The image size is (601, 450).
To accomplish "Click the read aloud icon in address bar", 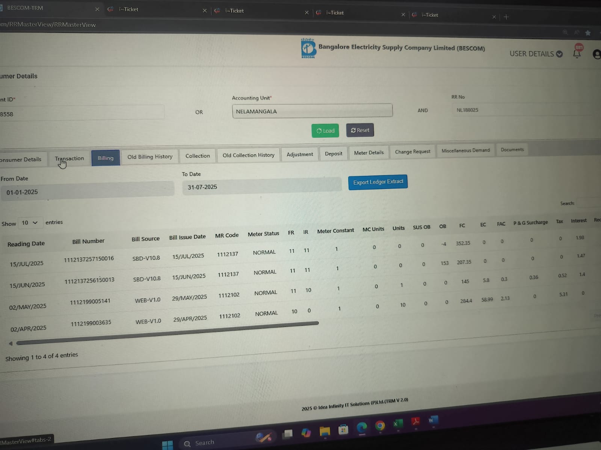I will pos(577,33).
